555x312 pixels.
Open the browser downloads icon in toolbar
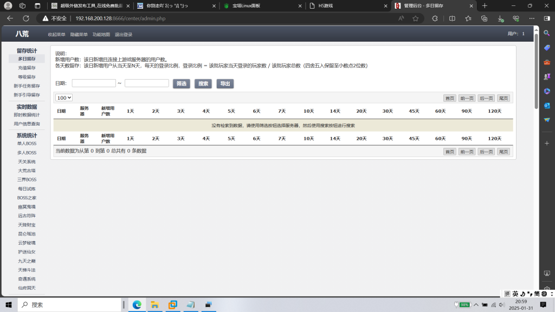(500, 18)
